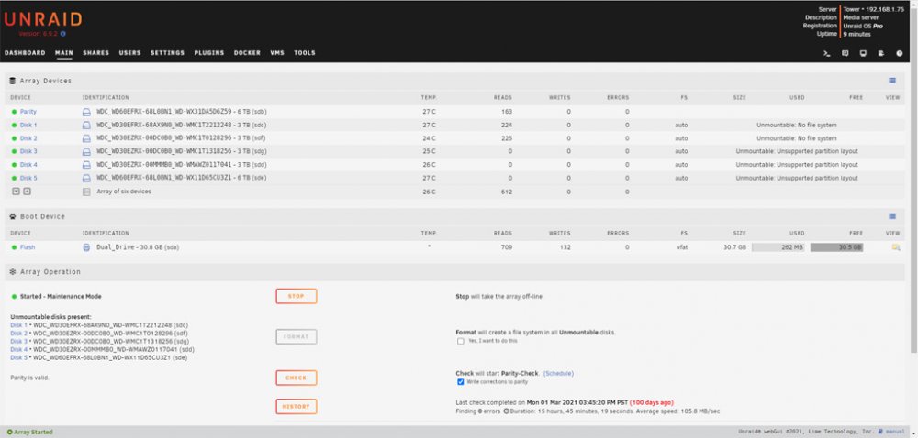Click the '100 days ago' red text
The height and width of the screenshot is (438, 918).
(x=652, y=402)
